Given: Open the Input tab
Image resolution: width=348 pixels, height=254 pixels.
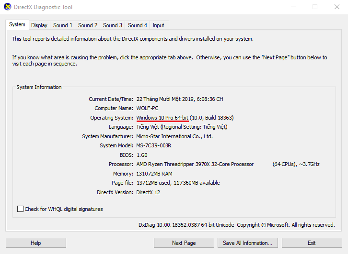Looking at the screenshot, I should tap(159, 25).
